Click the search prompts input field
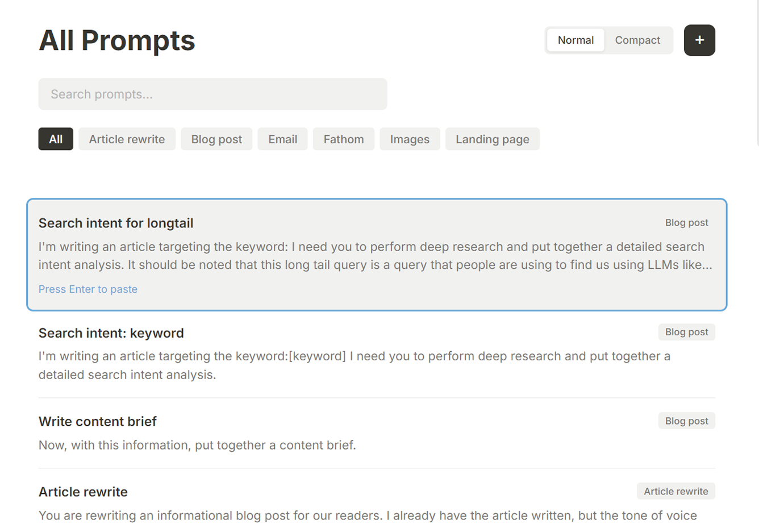 point(212,94)
